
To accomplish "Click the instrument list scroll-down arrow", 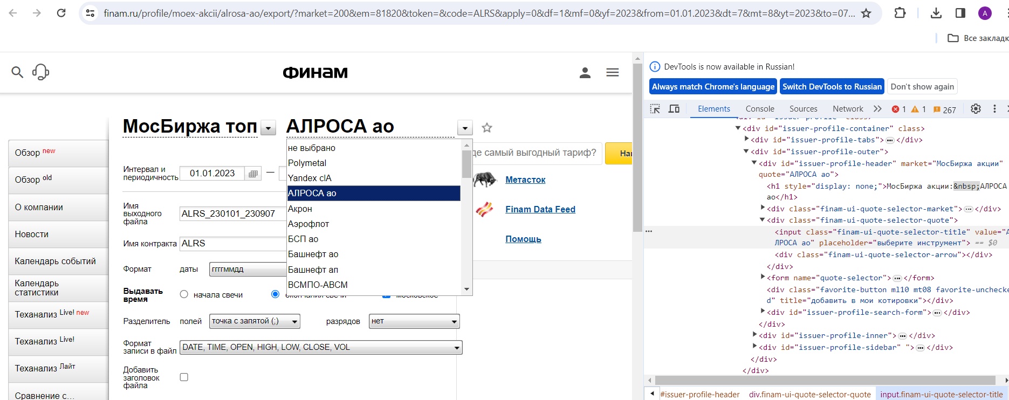I will (466, 289).
